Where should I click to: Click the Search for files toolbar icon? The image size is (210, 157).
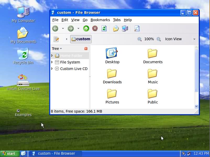pyautogui.click(x=137, y=28)
